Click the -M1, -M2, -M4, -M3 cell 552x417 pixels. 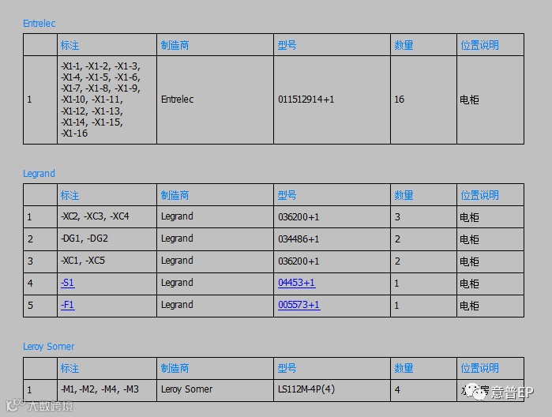click(x=107, y=390)
